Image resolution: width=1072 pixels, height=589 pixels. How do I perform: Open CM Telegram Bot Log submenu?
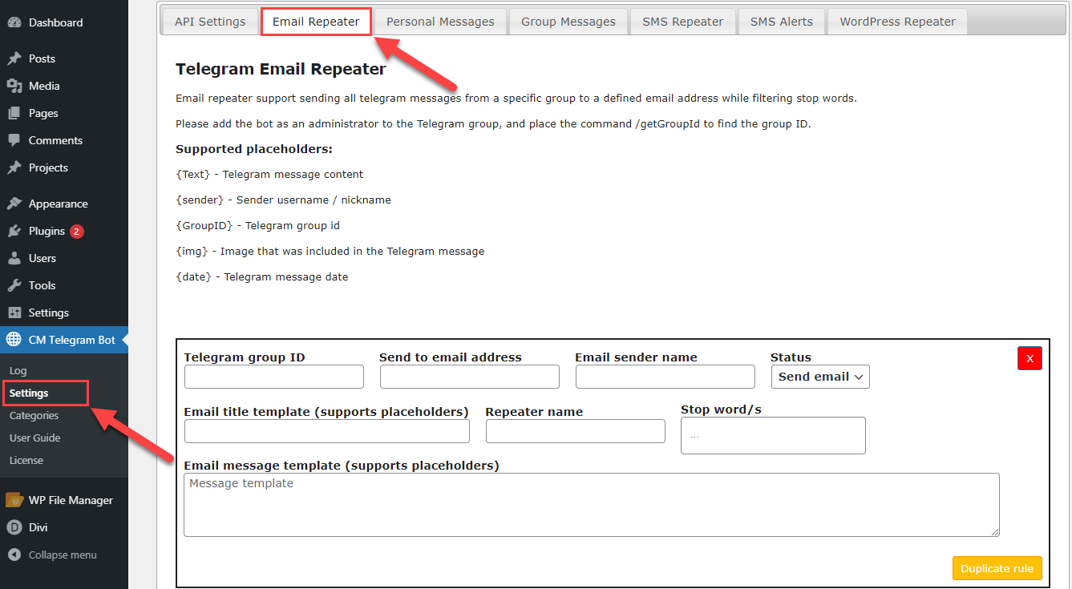click(18, 371)
